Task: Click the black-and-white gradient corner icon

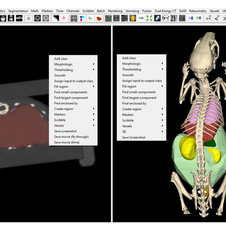Action: 55,18
